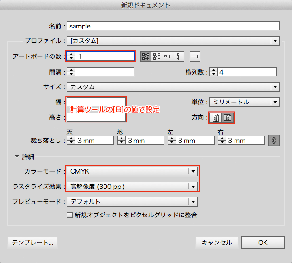
Task: Choose the arrange by column layout icon
Action: point(178,56)
